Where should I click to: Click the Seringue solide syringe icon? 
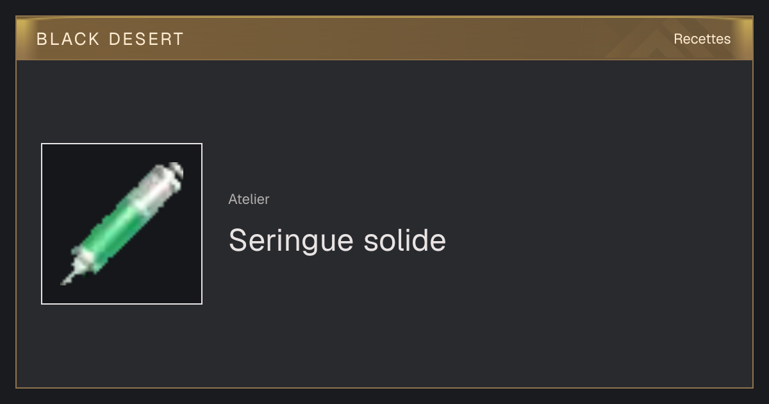122,224
